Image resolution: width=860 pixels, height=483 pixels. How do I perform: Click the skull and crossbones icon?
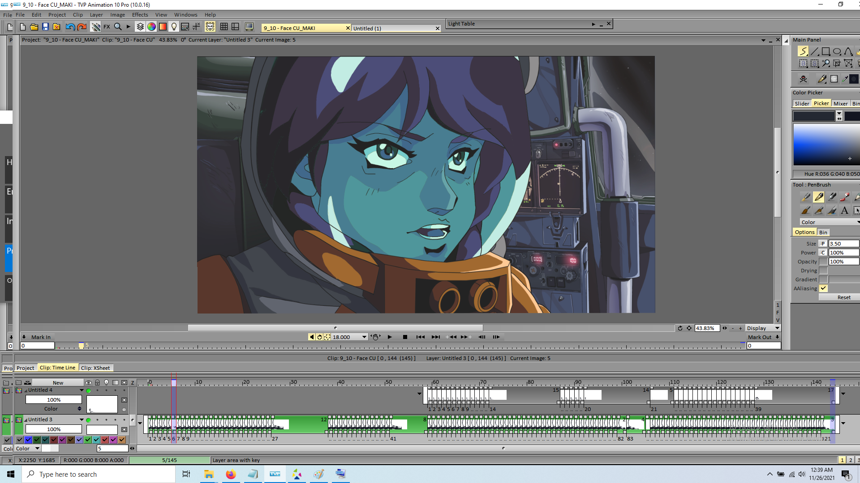point(803,79)
